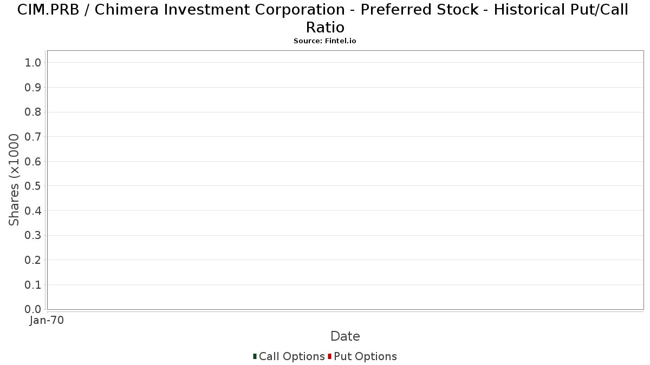Click the 0.0 y-axis tick label
The image size is (650, 365).
tap(33, 309)
